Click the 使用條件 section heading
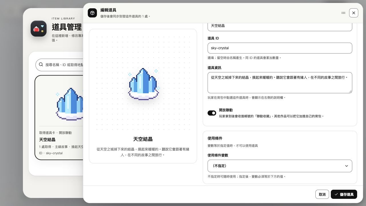The width and height of the screenshot is (366, 206). click(215, 138)
